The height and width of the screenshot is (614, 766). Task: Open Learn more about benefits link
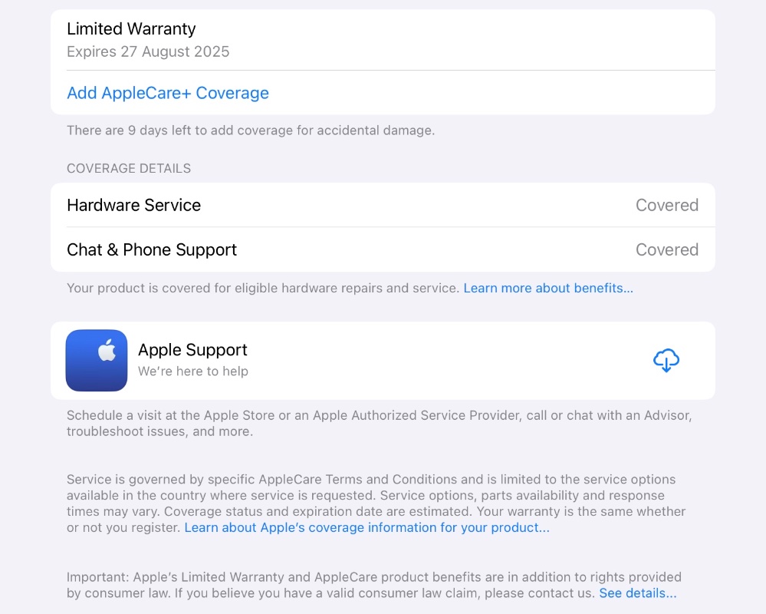[x=547, y=289]
